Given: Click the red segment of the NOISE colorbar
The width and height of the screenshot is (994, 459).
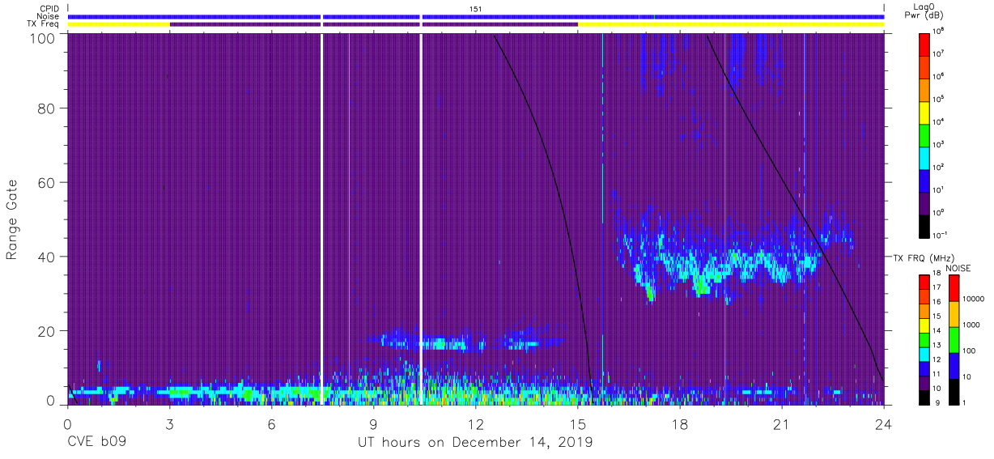Looking at the screenshot, I should [x=954, y=288].
